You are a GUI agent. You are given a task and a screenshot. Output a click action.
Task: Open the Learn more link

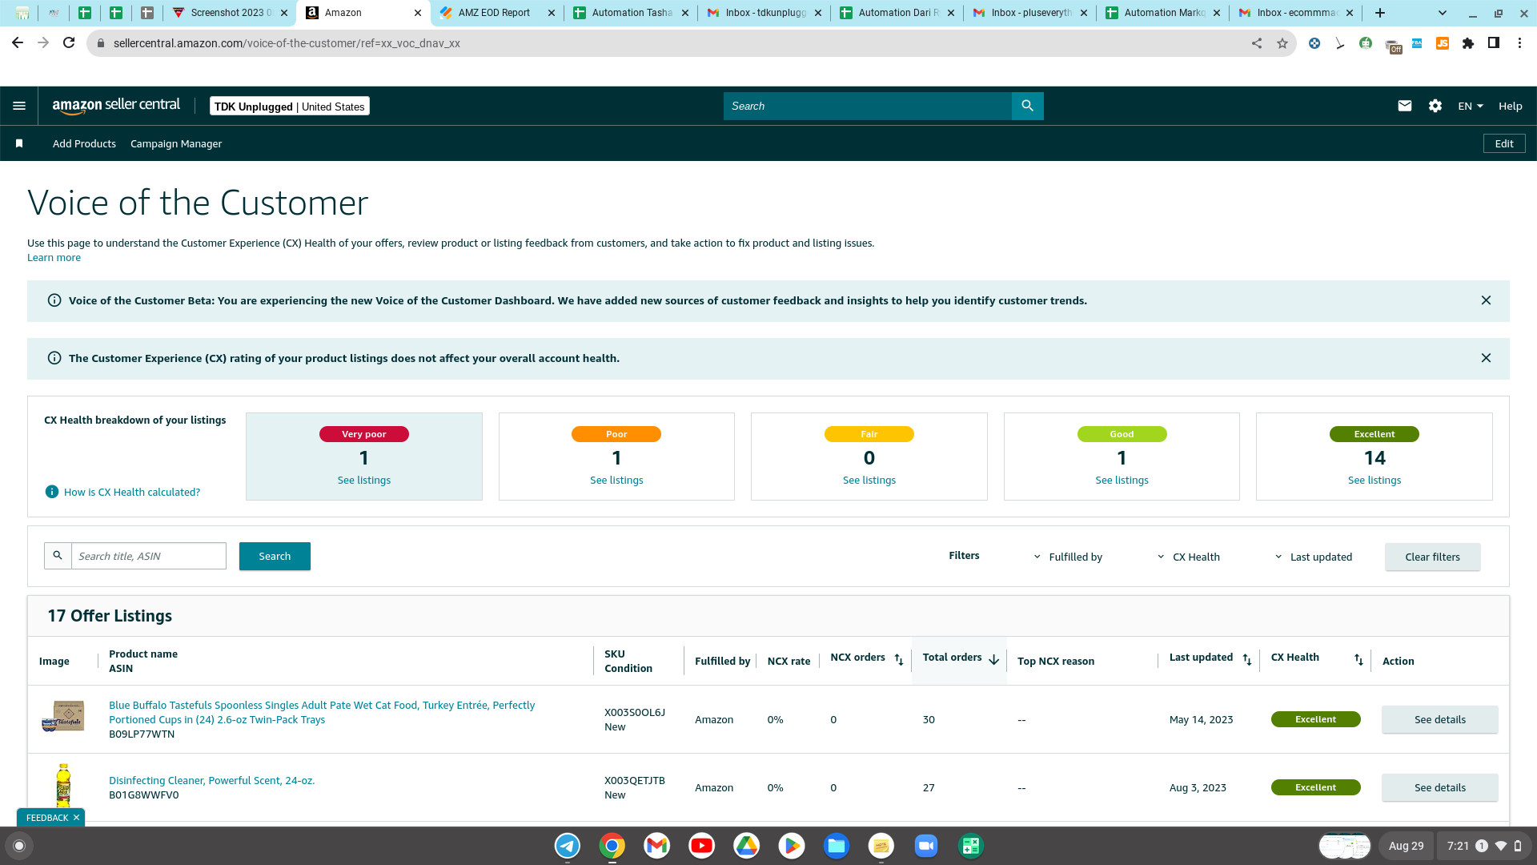tap(54, 257)
